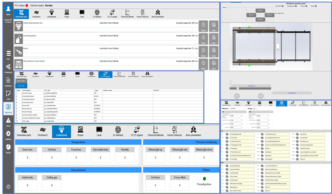Open Scope in the CuttingHead page toolbar

[80, 132]
